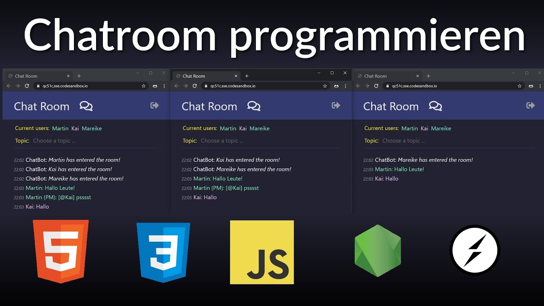Go back in the left browser window

pos(9,86)
